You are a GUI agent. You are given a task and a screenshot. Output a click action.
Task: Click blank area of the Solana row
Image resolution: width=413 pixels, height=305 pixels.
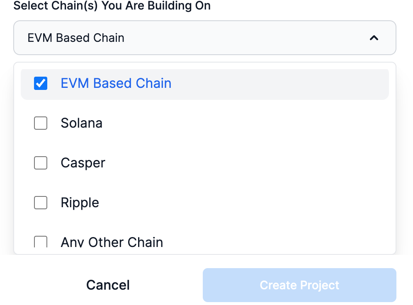pyautogui.click(x=245, y=123)
